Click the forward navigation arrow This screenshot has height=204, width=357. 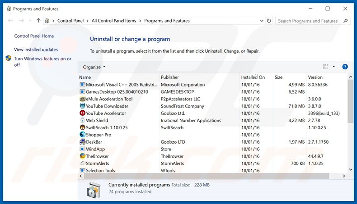21,21
